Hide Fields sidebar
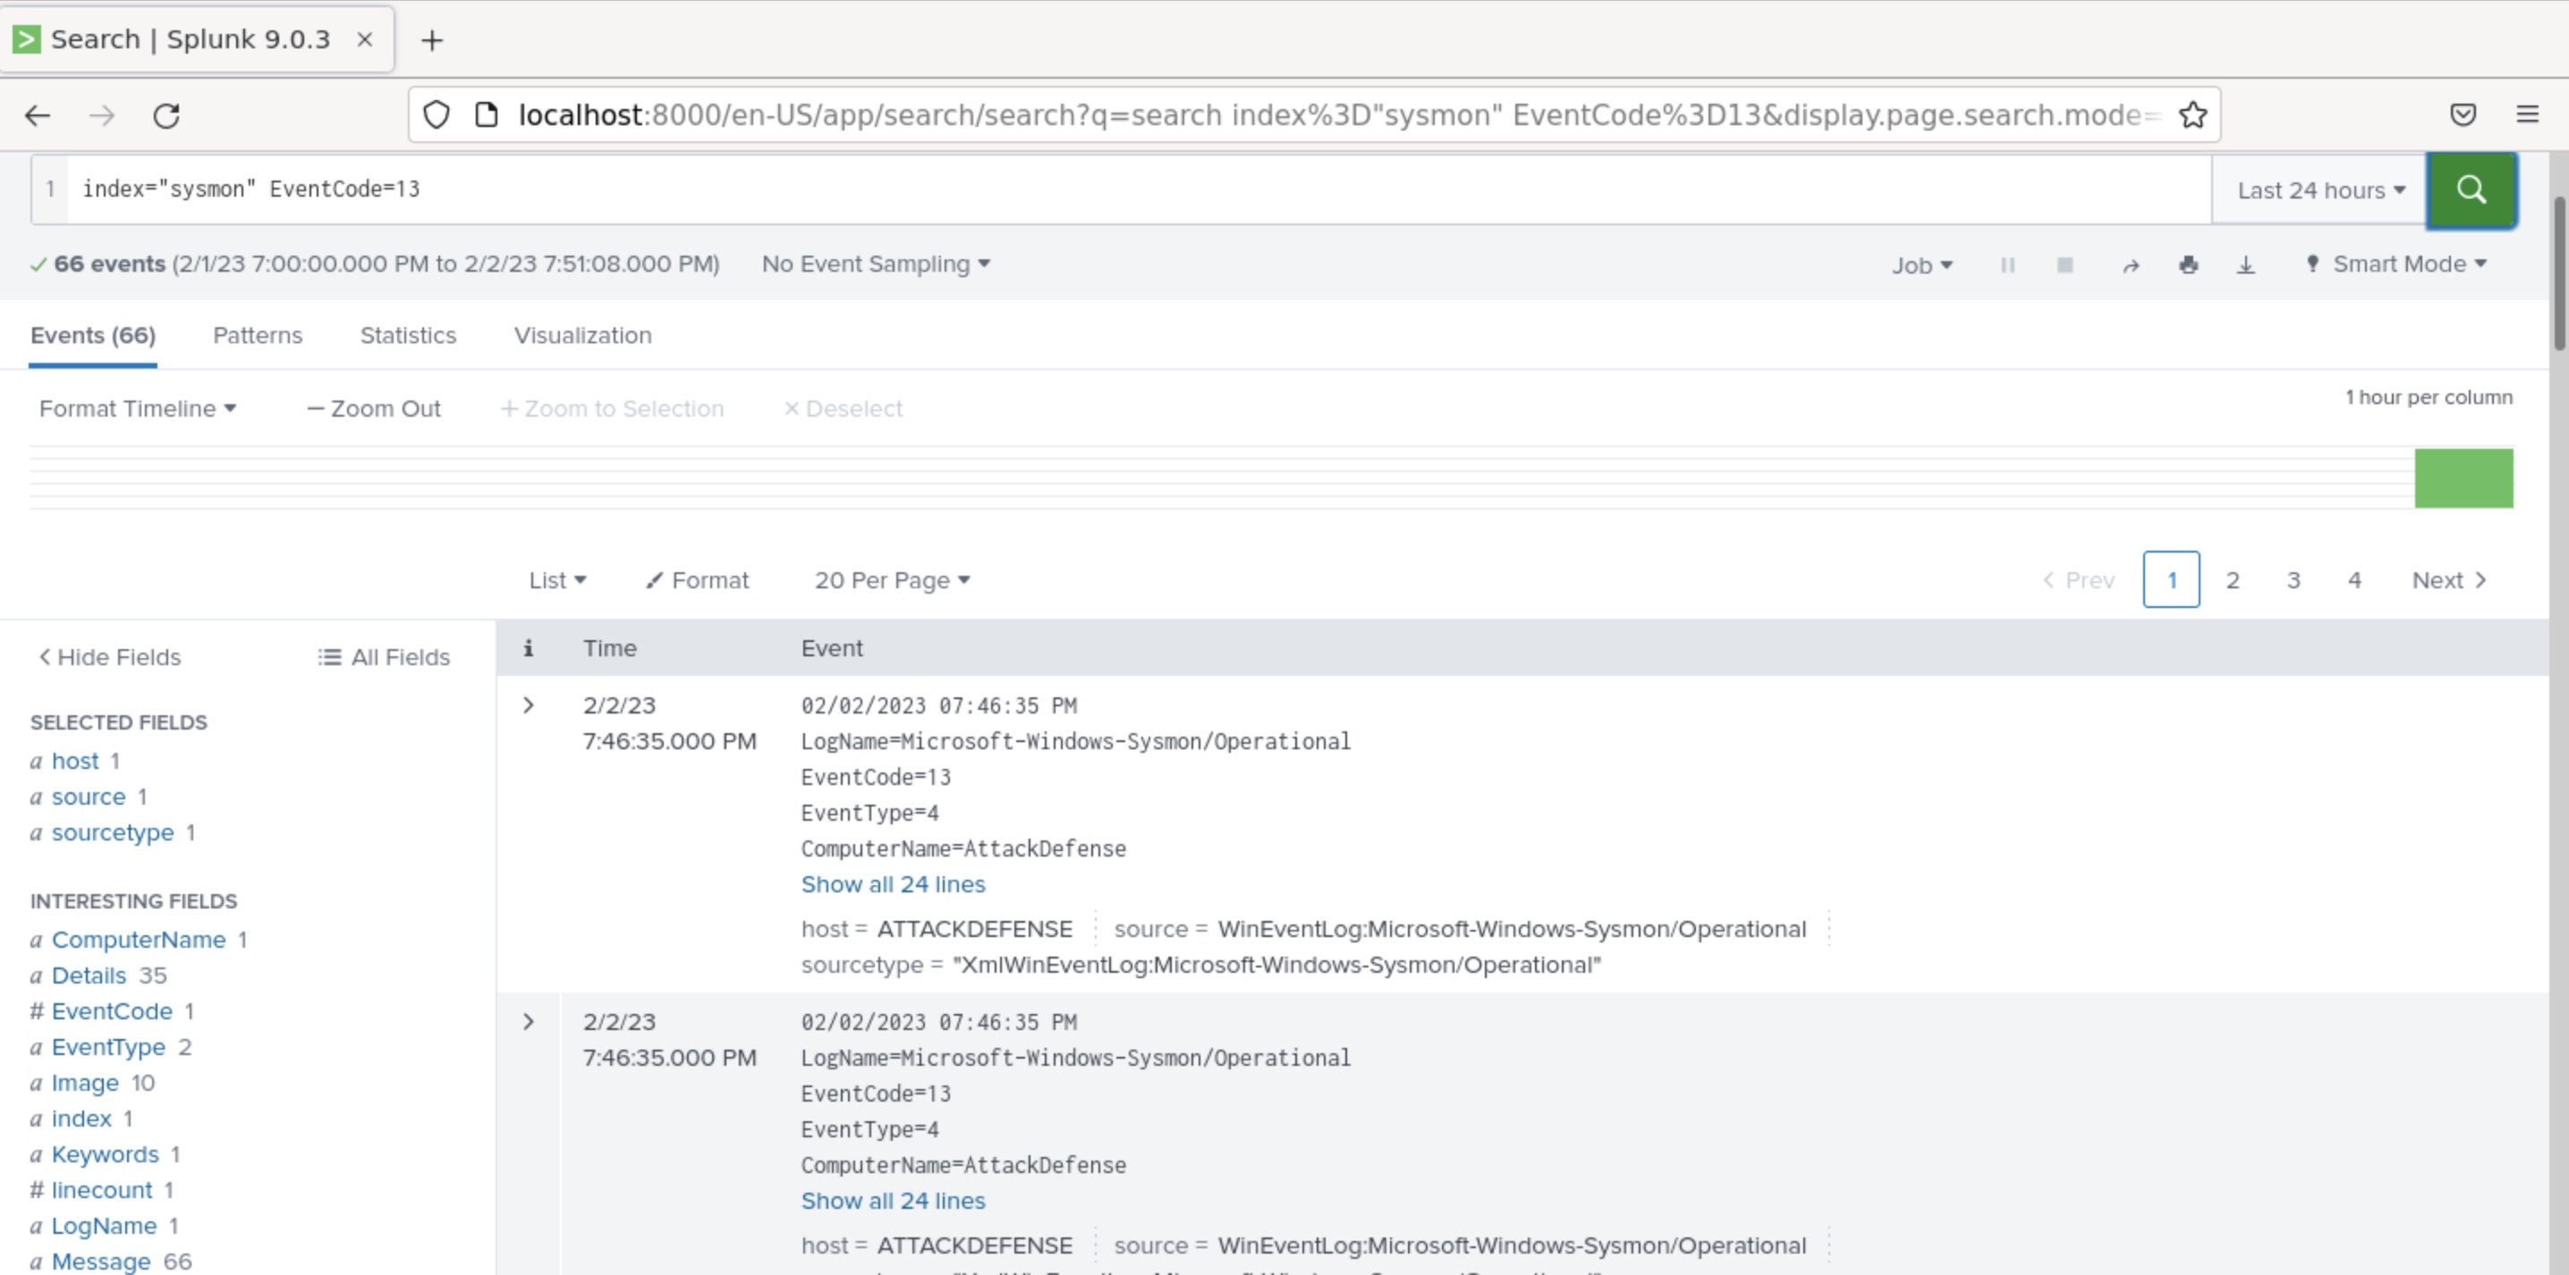The height and width of the screenshot is (1275, 2569). pos(110,657)
